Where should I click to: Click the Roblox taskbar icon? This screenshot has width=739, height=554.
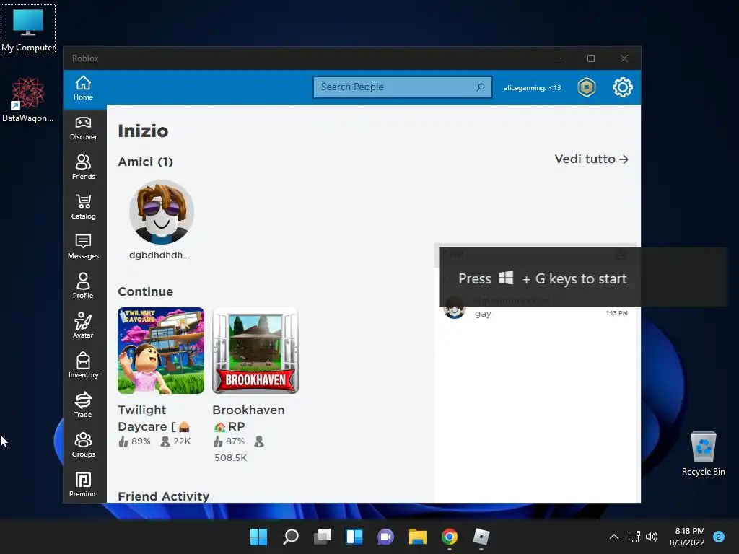pyautogui.click(x=481, y=537)
